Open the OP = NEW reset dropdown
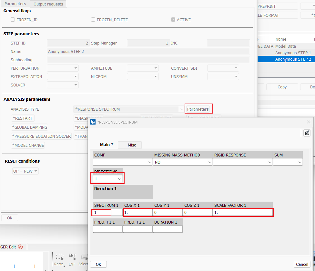This screenshot has width=315, height=271. tap(25, 171)
